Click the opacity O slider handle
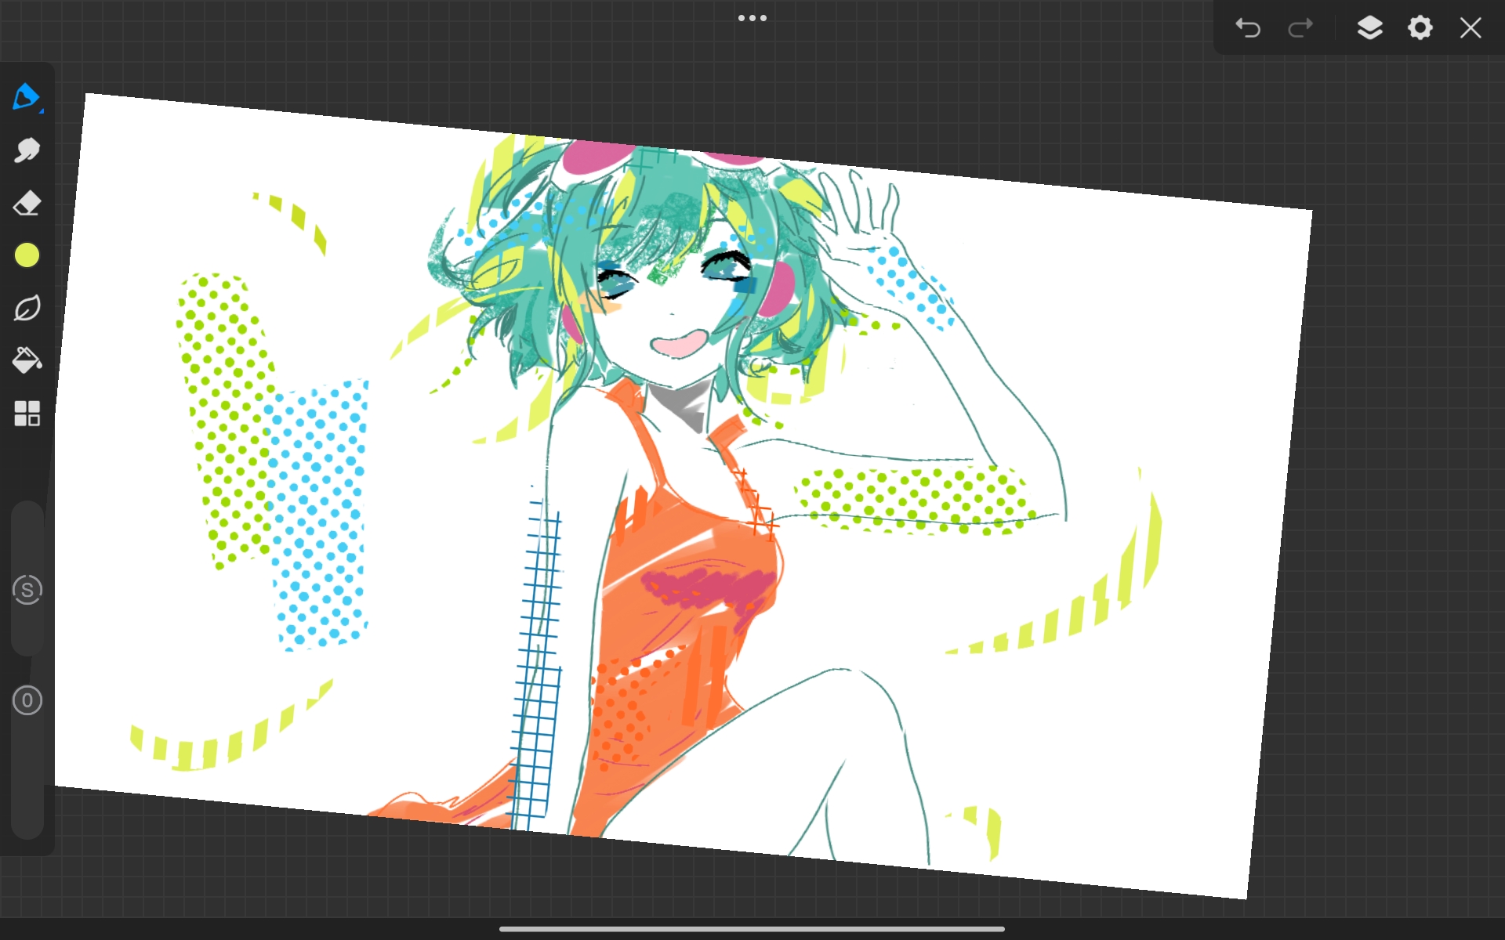The height and width of the screenshot is (940, 1505). (27, 700)
